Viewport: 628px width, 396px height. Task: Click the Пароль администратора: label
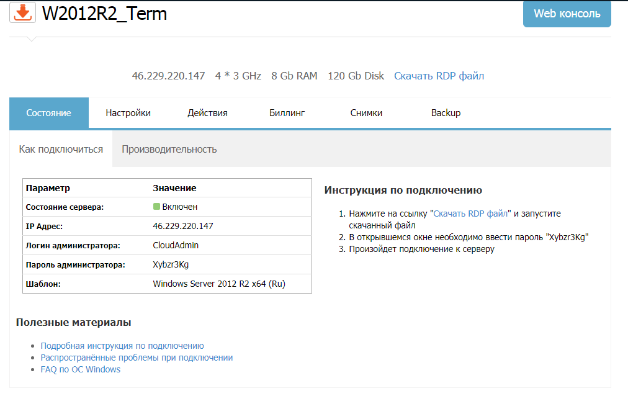[75, 264]
